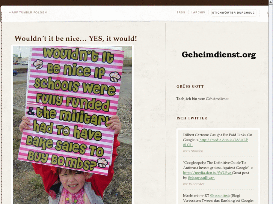Click the Stichwörter durchsuchen search field
The width and height of the screenshot is (273, 204).
[234, 13]
